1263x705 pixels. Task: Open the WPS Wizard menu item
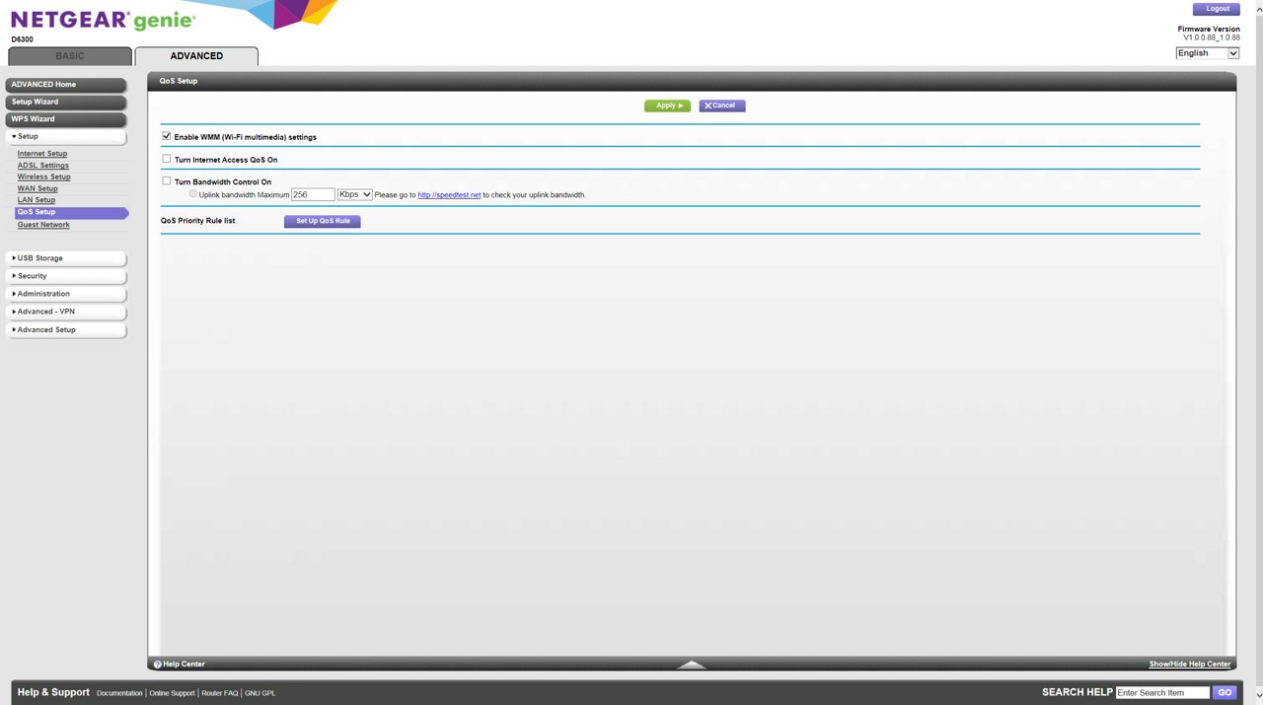(66, 119)
